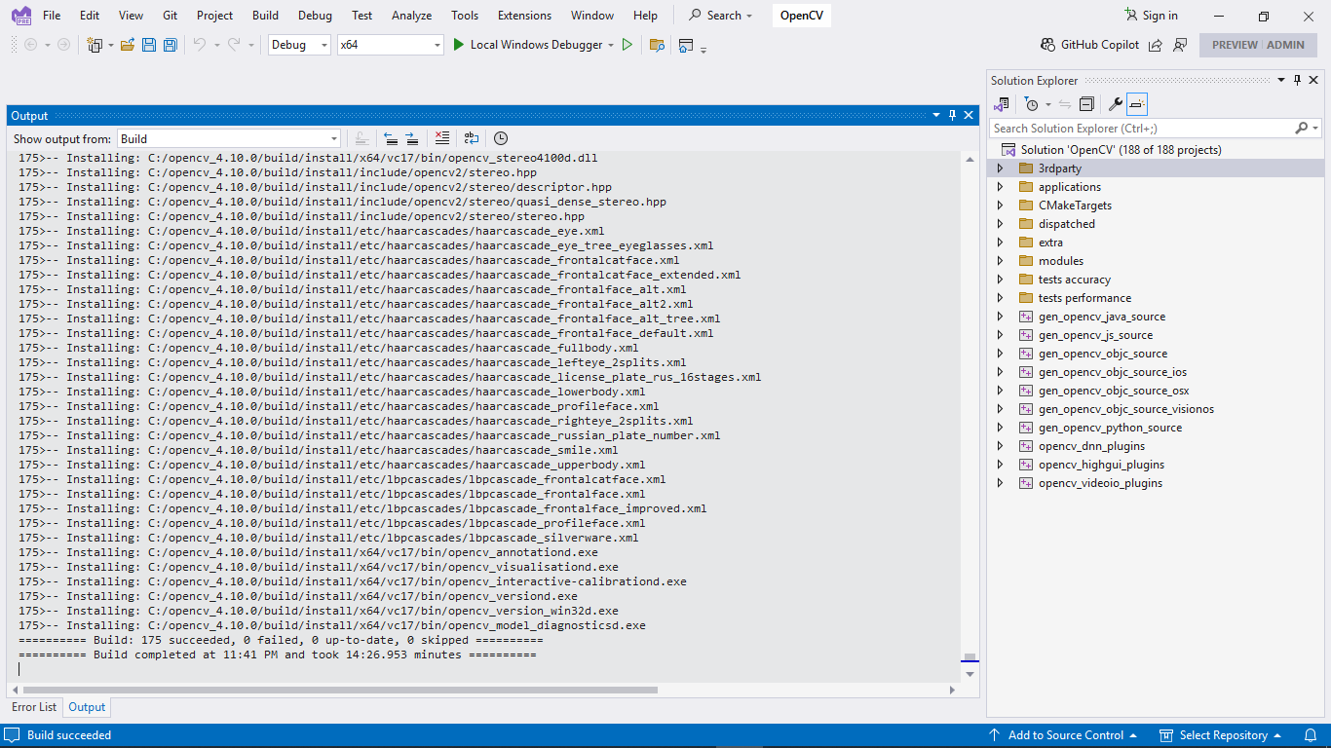Click the Find in Files icon

pyautogui.click(x=657, y=45)
